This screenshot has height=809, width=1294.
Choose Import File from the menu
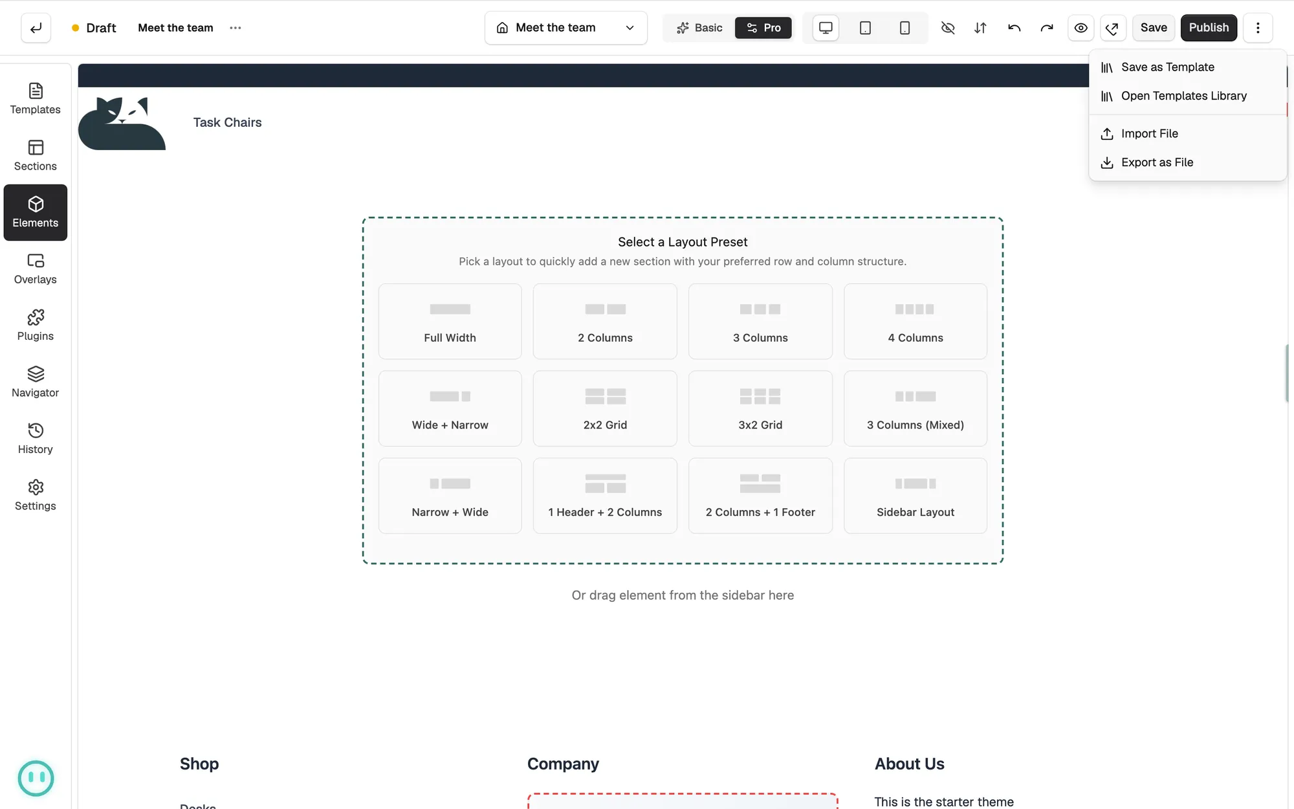(1187, 133)
